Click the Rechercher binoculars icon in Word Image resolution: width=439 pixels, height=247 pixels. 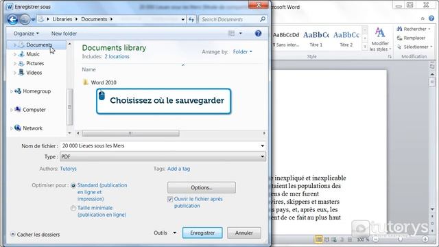[399, 29]
